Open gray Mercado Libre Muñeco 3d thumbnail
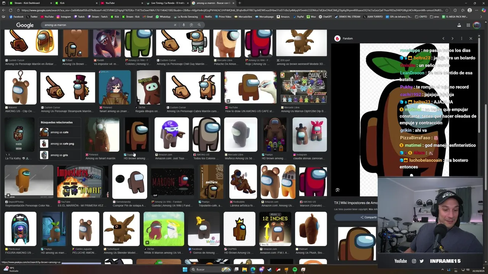This screenshot has height=274, width=488. [x=241, y=135]
